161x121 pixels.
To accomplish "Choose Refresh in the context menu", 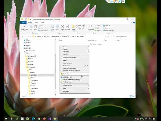I will coord(74,54).
